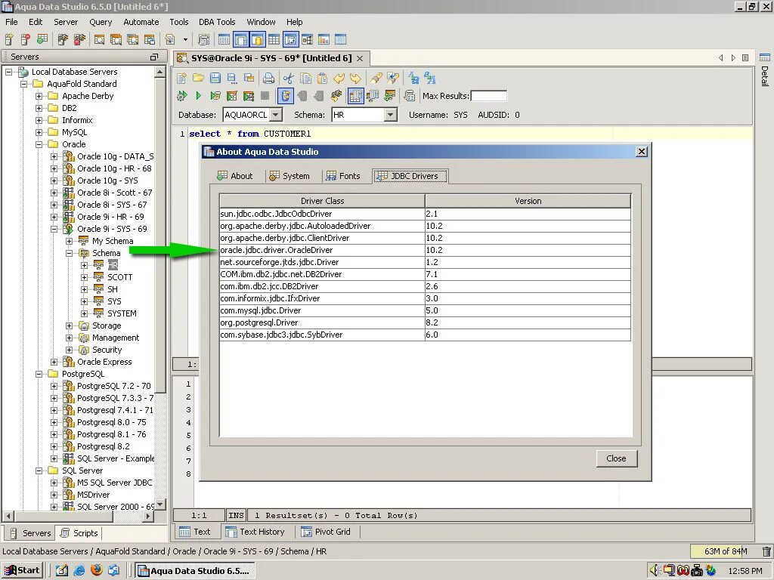The width and height of the screenshot is (774, 580).
Task: Click the Execute All gear-arrow icon
Action: pos(182,96)
